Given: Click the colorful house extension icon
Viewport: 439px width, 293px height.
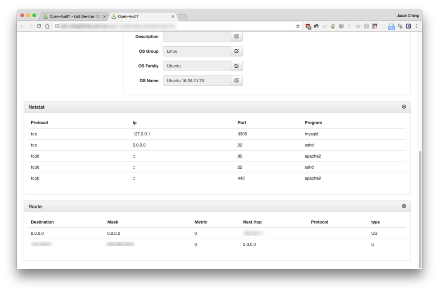Looking at the screenshot, I should (x=333, y=26).
